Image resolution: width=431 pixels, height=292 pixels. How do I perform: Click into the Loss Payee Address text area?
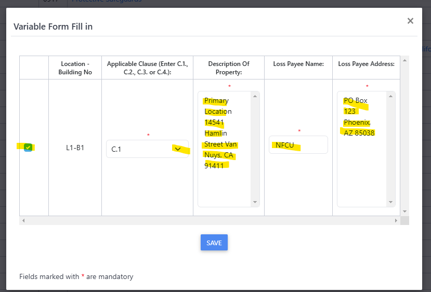point(362,166)
